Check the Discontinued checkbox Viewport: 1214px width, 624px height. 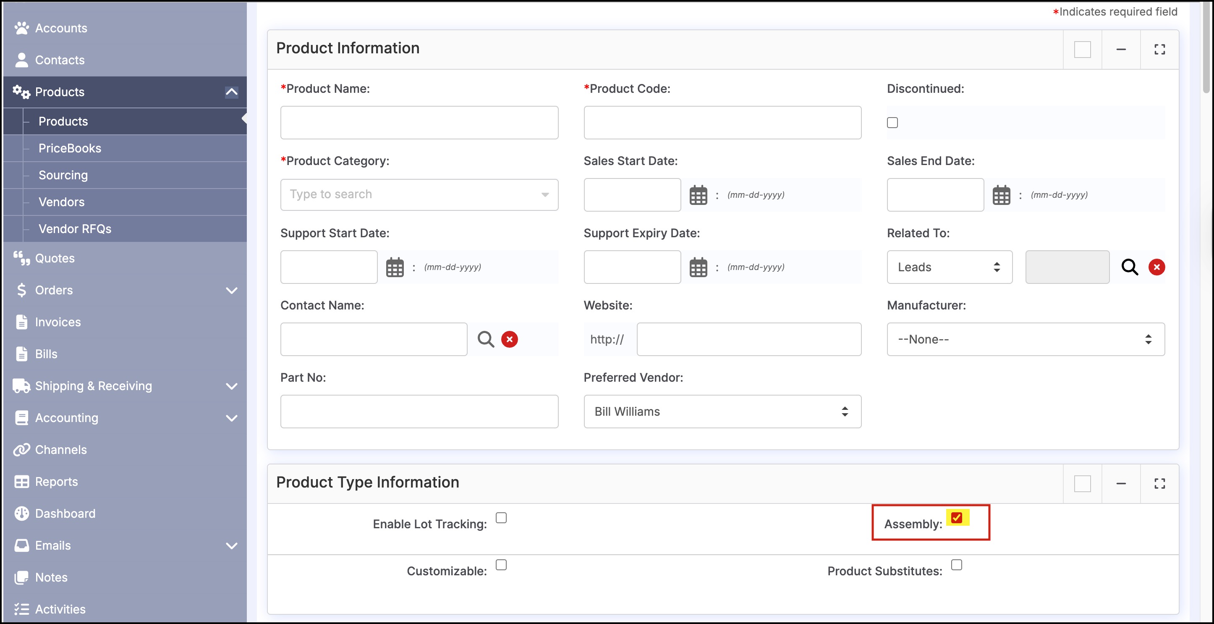coord(892,123)
